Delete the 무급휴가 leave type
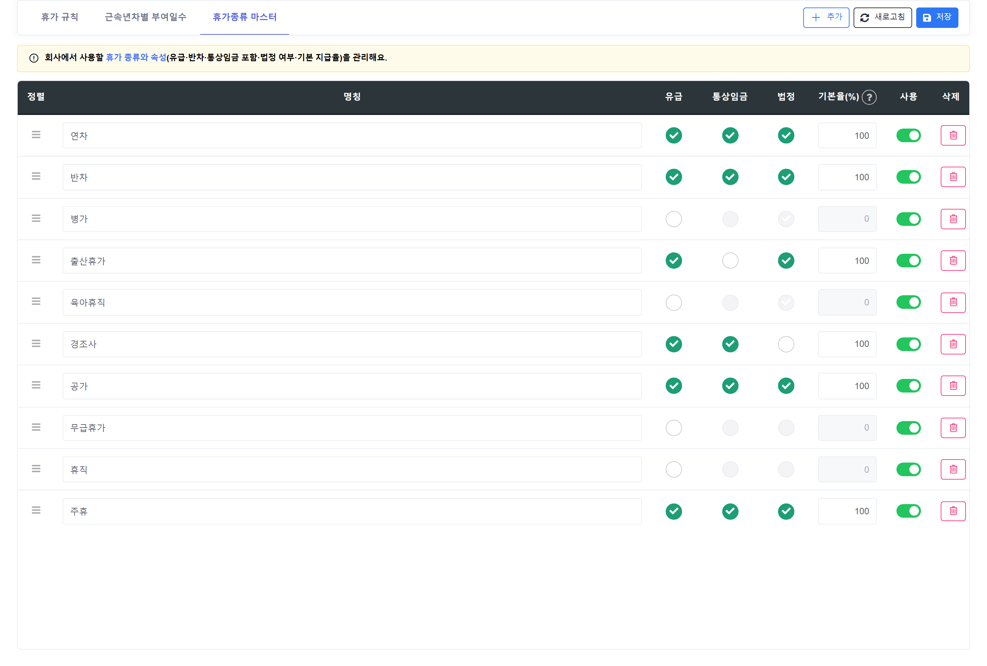Screen dimensions: 987x666 tap(953, 428)
